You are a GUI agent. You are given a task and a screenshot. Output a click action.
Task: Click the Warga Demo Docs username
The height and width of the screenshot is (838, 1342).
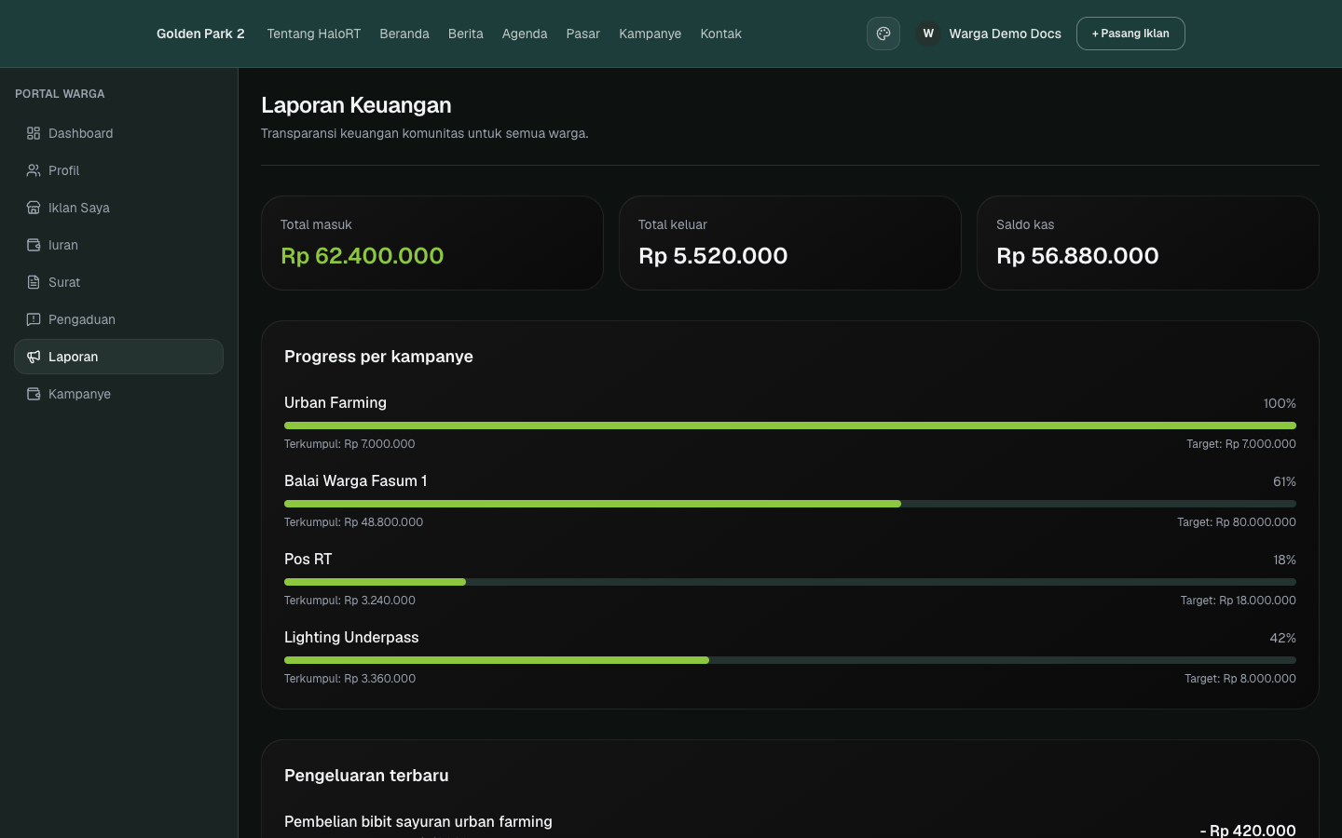click(1006, 34)
